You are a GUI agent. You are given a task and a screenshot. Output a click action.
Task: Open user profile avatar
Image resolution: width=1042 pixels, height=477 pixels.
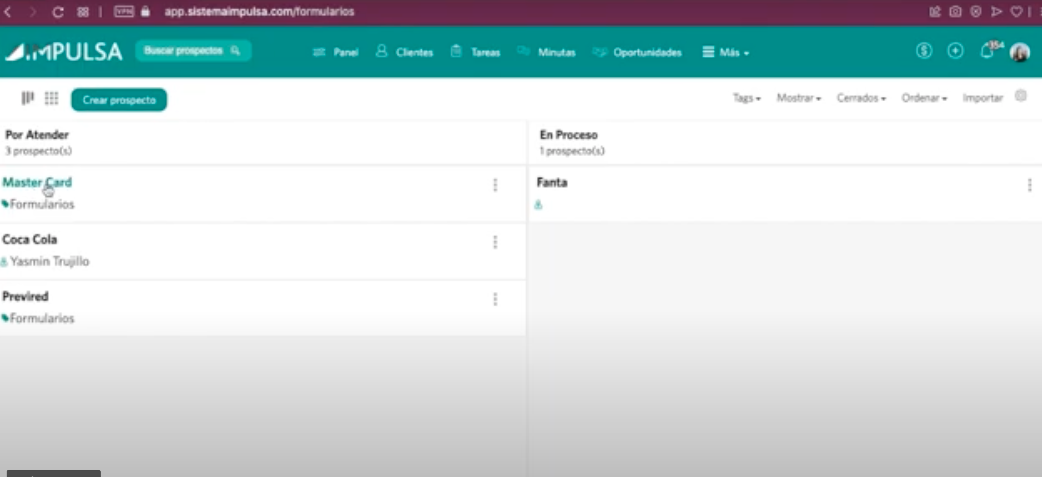(x=1020, y=52)
